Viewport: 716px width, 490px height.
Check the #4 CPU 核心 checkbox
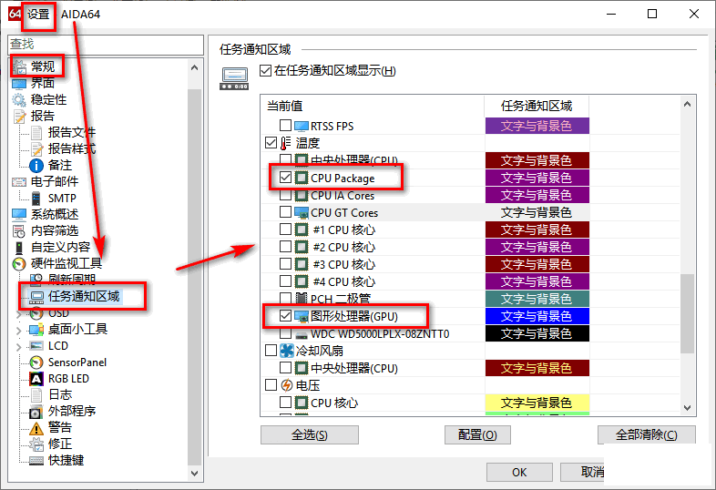tap(285, 281)
